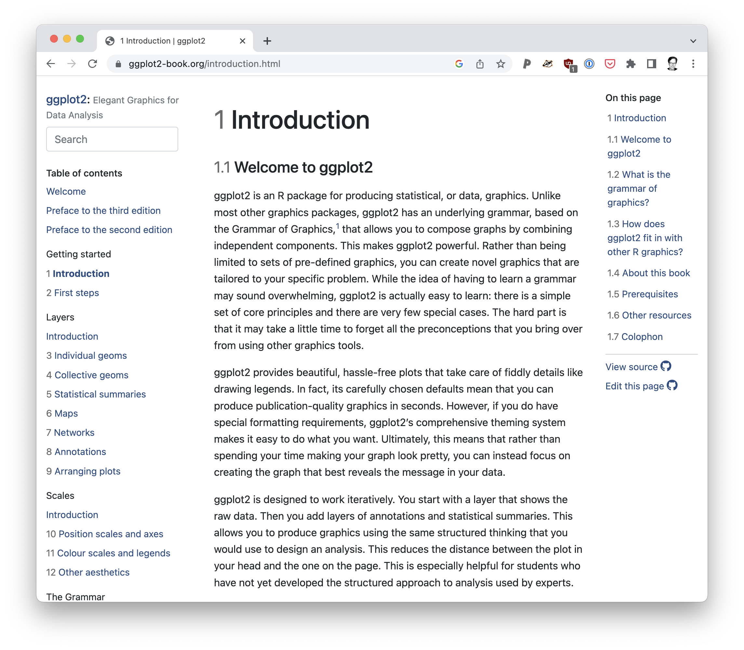Click the browser back arrow
Image resolution: width=744 pixels, height=650 pixels.
(x=51, y=64)
